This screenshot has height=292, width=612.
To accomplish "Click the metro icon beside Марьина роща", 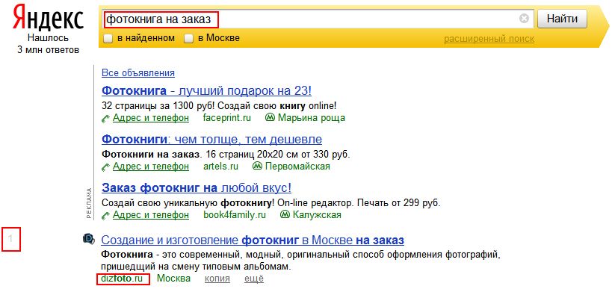I will tap(270, 117).
